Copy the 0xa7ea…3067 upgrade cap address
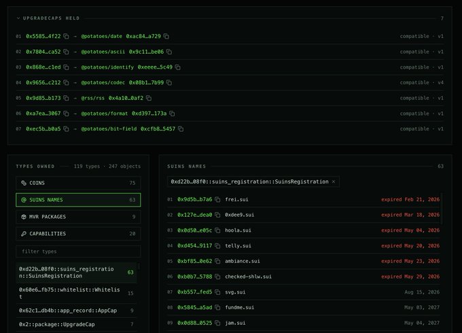 point(67,113)
